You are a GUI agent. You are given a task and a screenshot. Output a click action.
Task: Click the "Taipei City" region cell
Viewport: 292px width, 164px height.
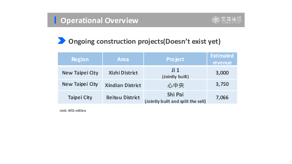click(x=80, y=97)
